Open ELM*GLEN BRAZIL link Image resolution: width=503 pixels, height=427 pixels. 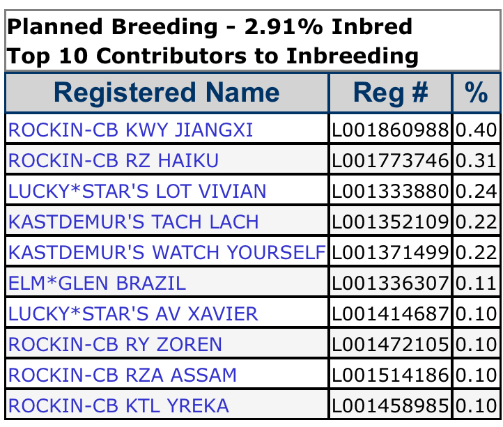click(x=98, y=284)
